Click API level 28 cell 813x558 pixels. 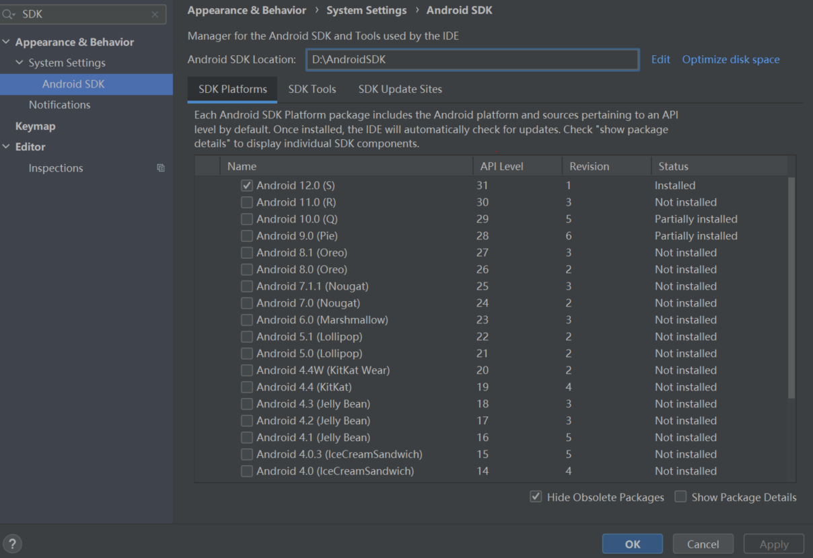(x=483, y=236)
